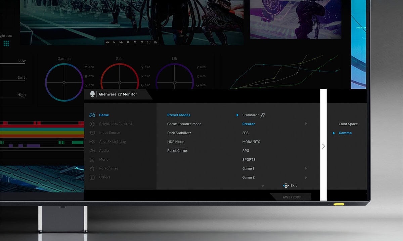Play the clip in the viewer

(114, 42)
